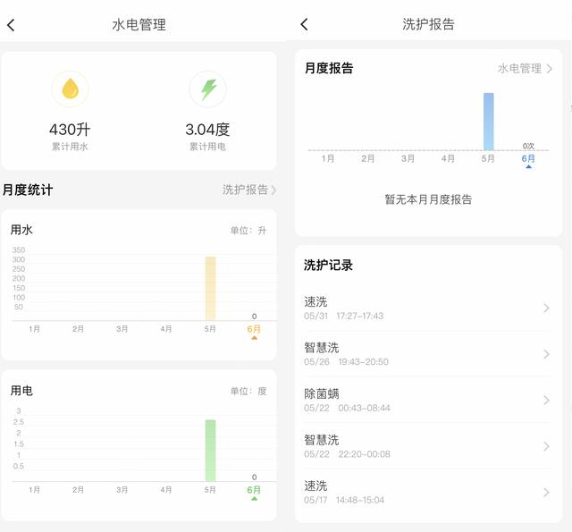Expand chevron on 智慧洗 05/26 row

pyautogui.click(x=546, y=354)
